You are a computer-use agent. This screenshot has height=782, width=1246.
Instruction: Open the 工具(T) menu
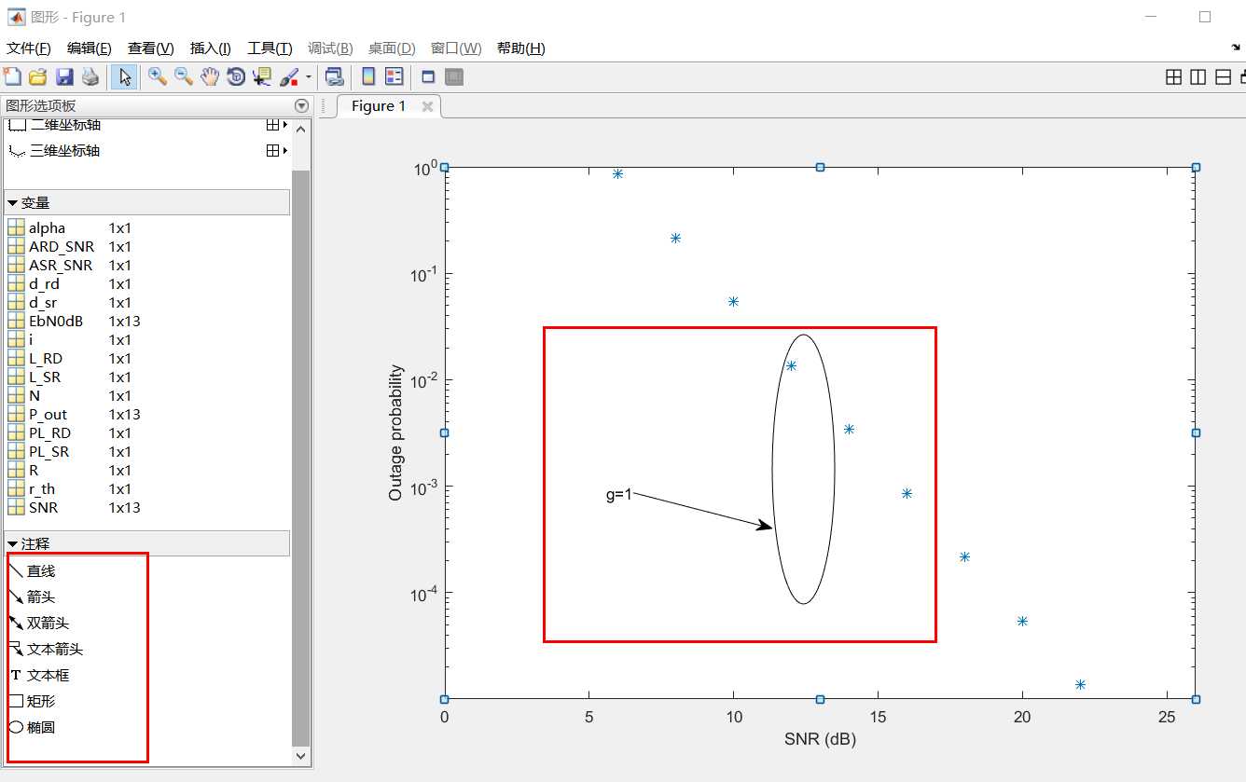click(x=270, y=48)
